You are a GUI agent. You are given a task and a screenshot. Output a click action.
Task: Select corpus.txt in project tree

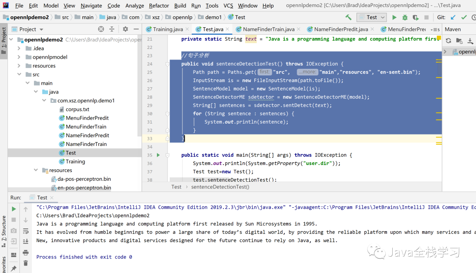(78, 109)
